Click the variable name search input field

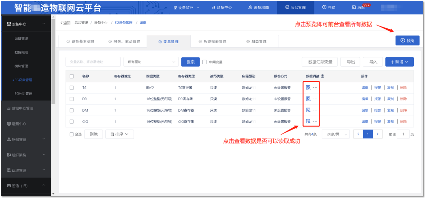(x=93, y=62)
